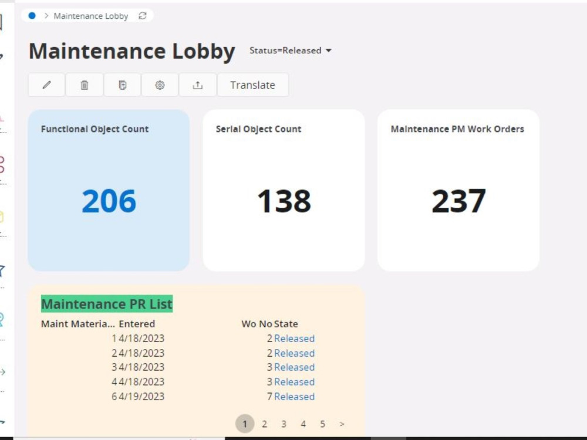Click Released link in row numbered 2
The width and height of the screenshot is (587, 440).
[294, 353]
